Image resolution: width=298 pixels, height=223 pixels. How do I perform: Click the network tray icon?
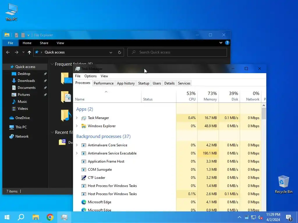[x=253, y=217]
